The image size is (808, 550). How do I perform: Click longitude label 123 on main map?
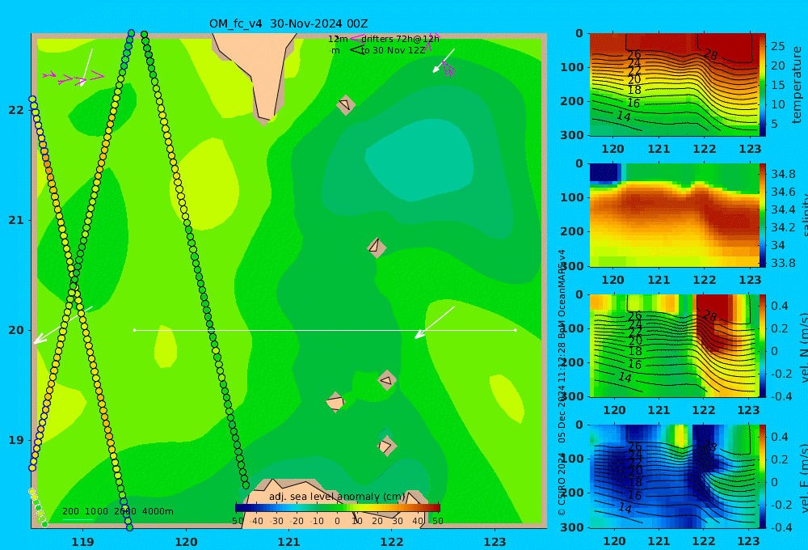(x=495, y=542)
